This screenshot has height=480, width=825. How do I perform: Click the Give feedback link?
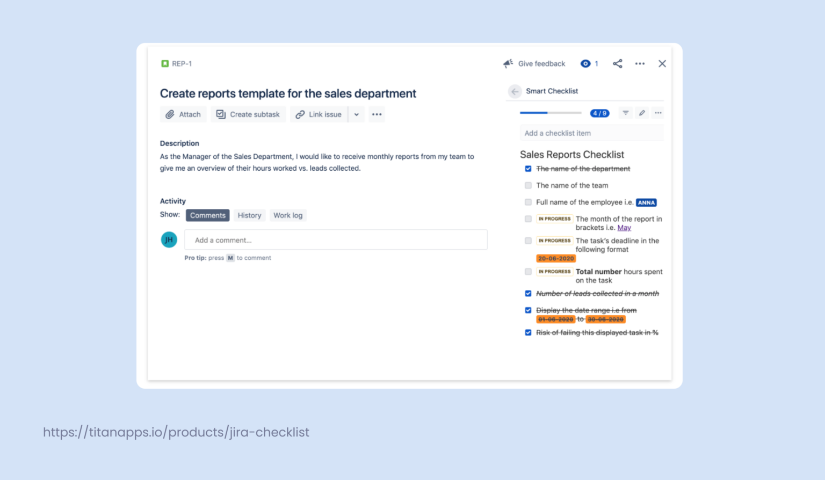pos(541,63)
